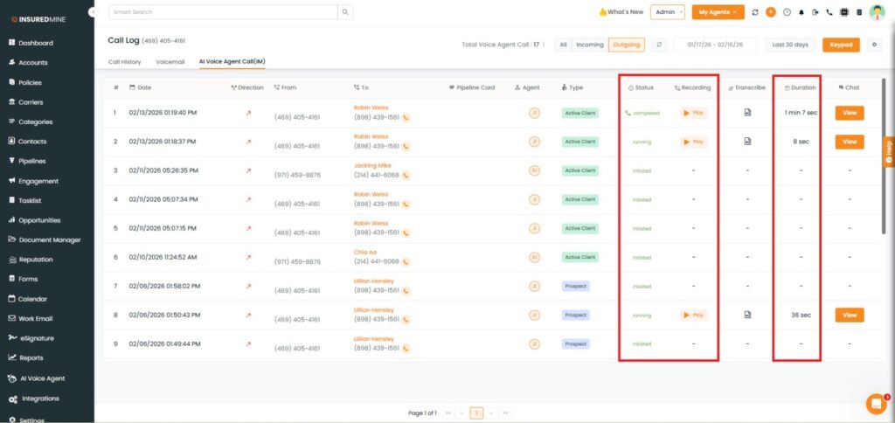This screenshot has height=423, width=895.
Task: Play recording for row 1 call
Action: coord(693,113)
